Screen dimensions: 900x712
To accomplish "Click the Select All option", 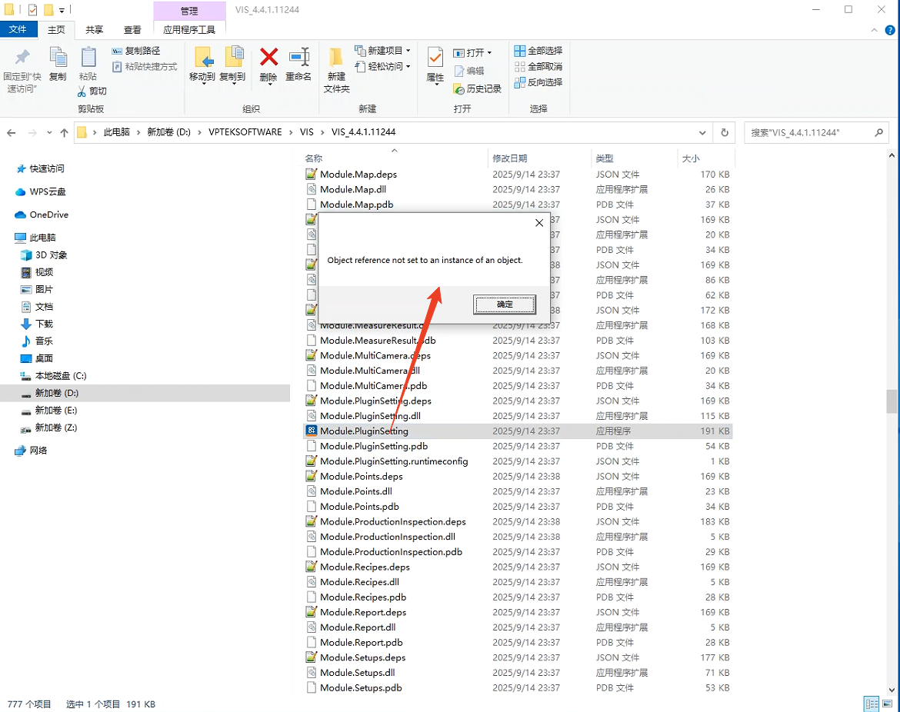I will pos(538,51).
